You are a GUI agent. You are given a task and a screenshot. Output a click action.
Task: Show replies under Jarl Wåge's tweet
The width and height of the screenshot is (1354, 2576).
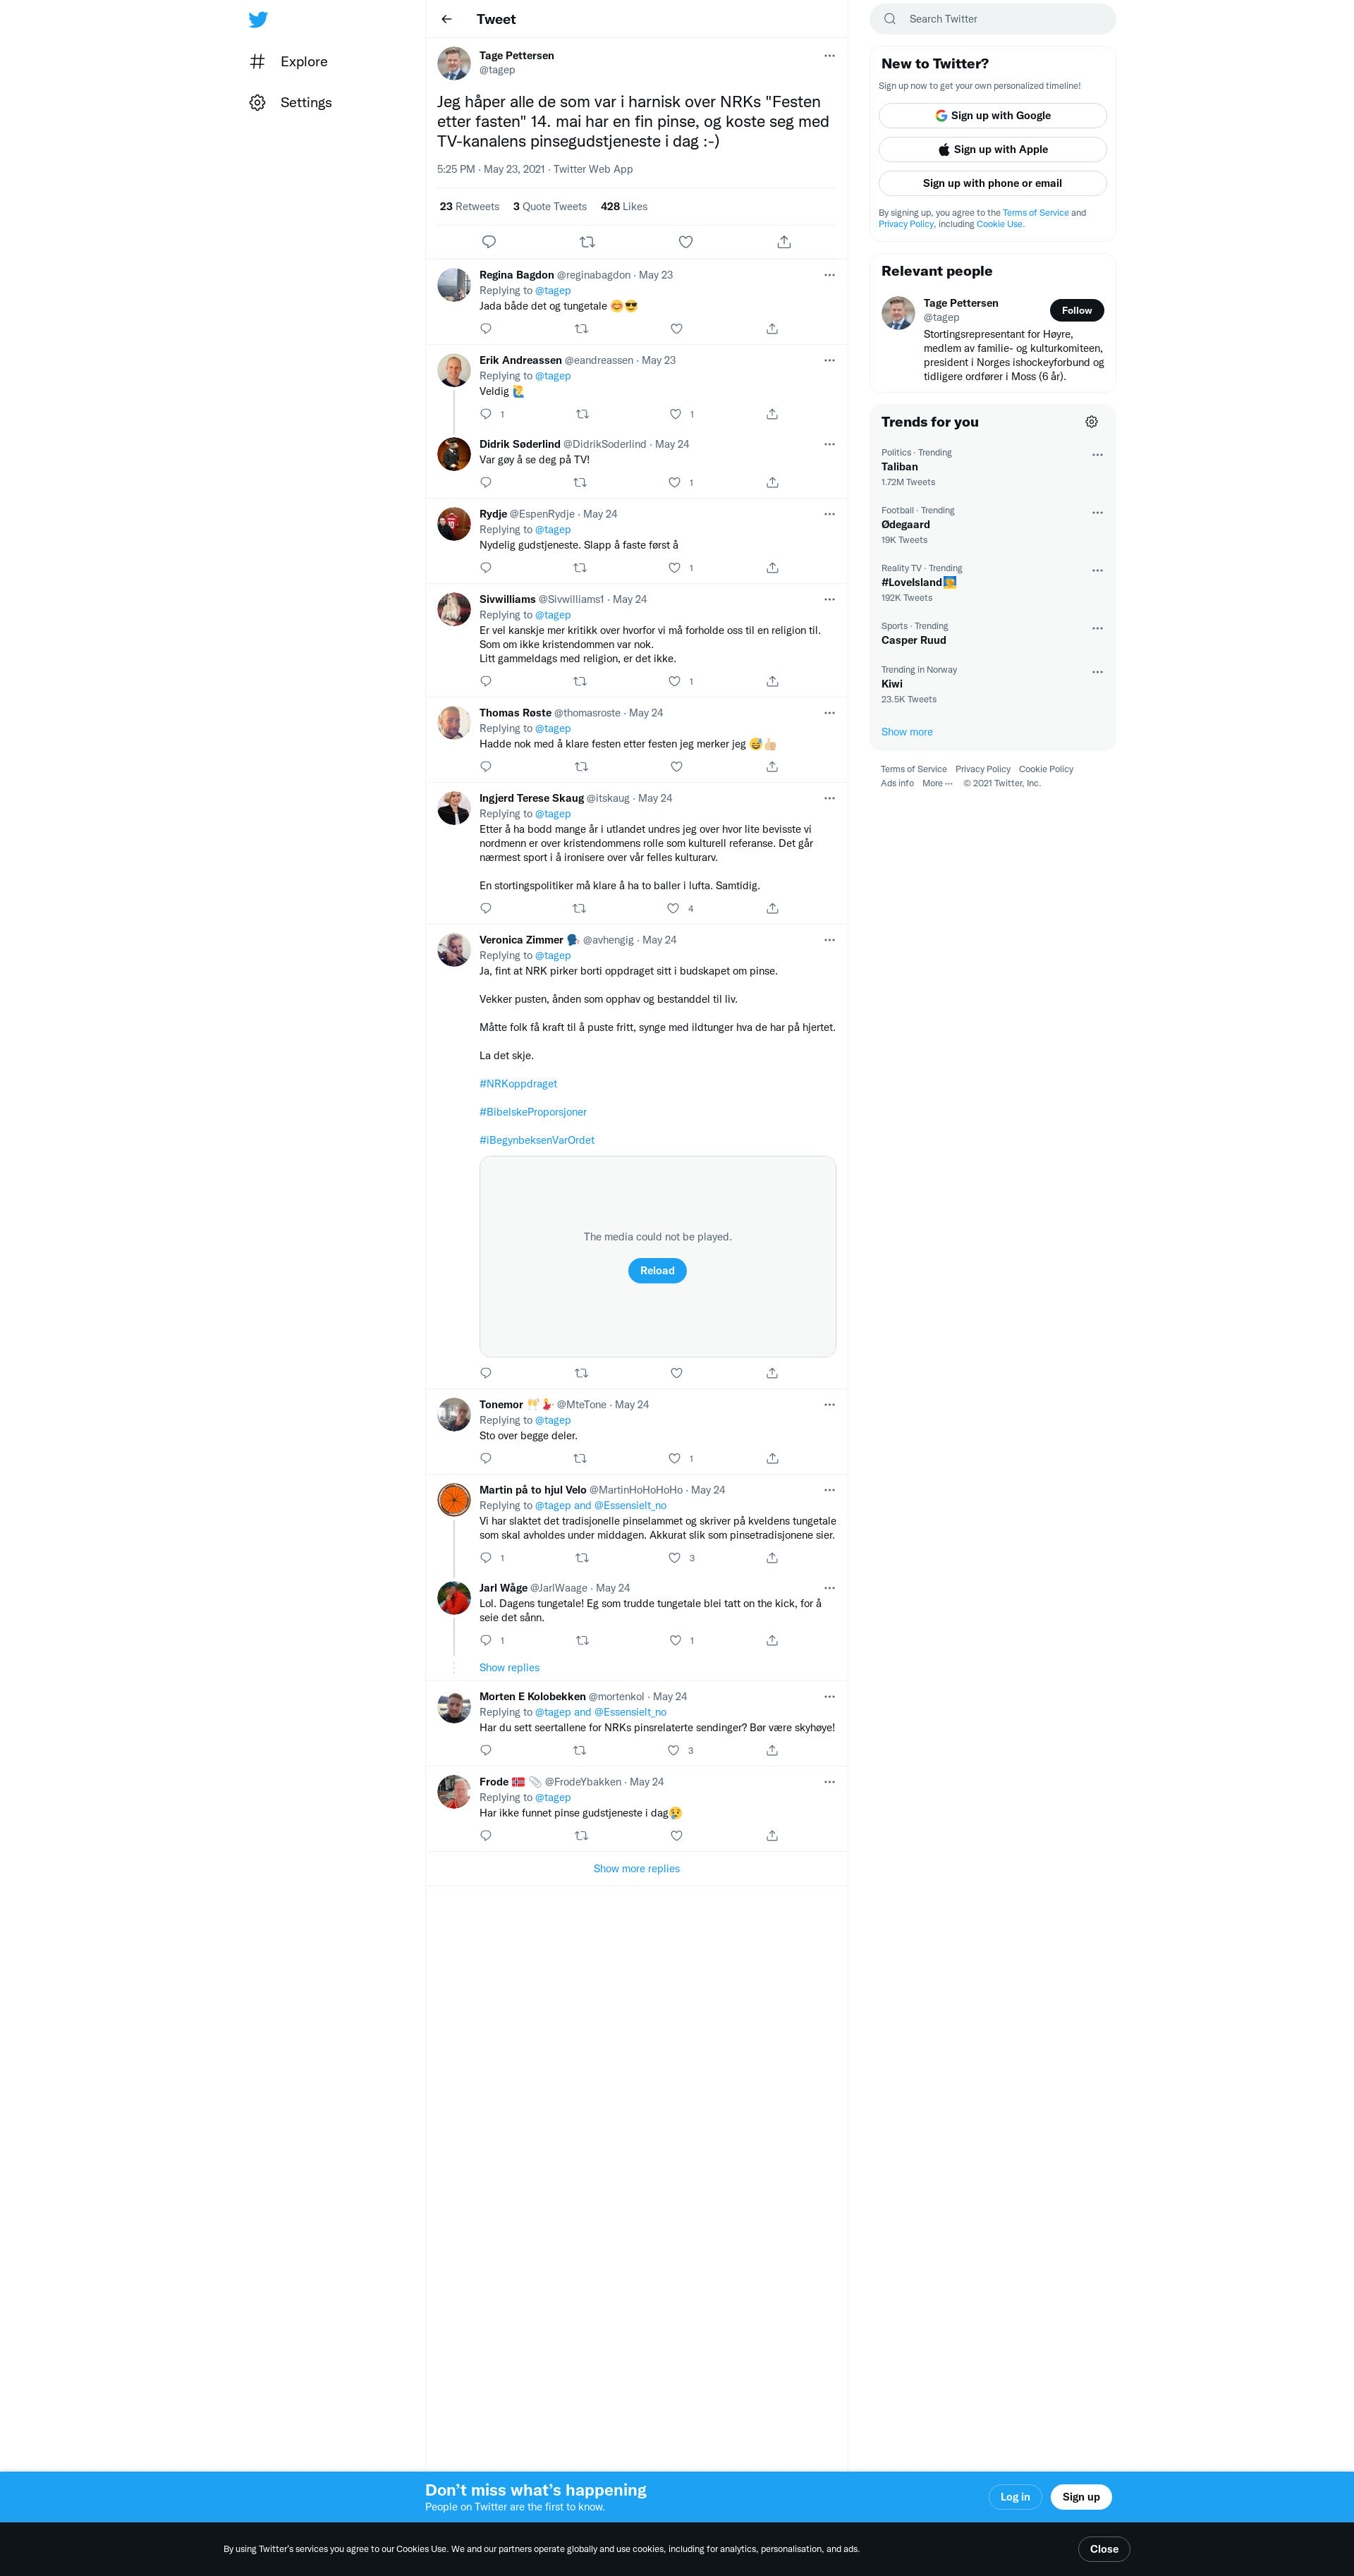(509, 1667)
